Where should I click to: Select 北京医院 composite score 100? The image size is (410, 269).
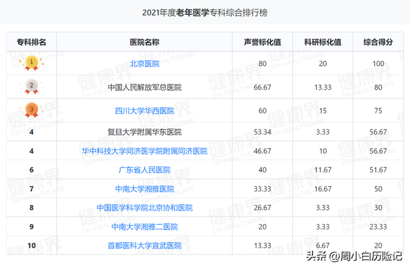(378, 63)
